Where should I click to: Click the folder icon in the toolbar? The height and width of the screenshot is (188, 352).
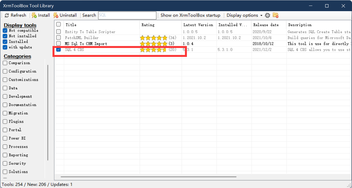click(x=275, y=15)
